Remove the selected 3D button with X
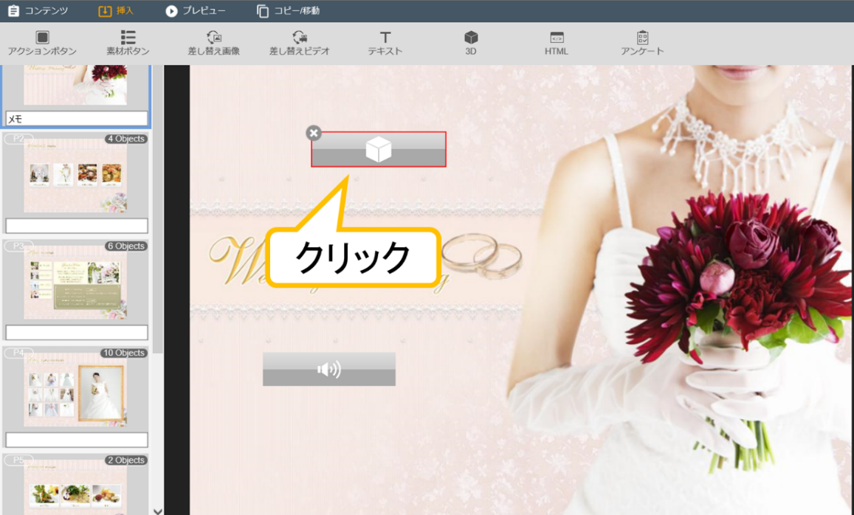 [x=314, y=133]
